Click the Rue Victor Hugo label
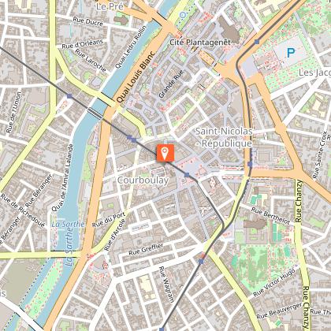The image size is (331, 331). coord(274,283)
